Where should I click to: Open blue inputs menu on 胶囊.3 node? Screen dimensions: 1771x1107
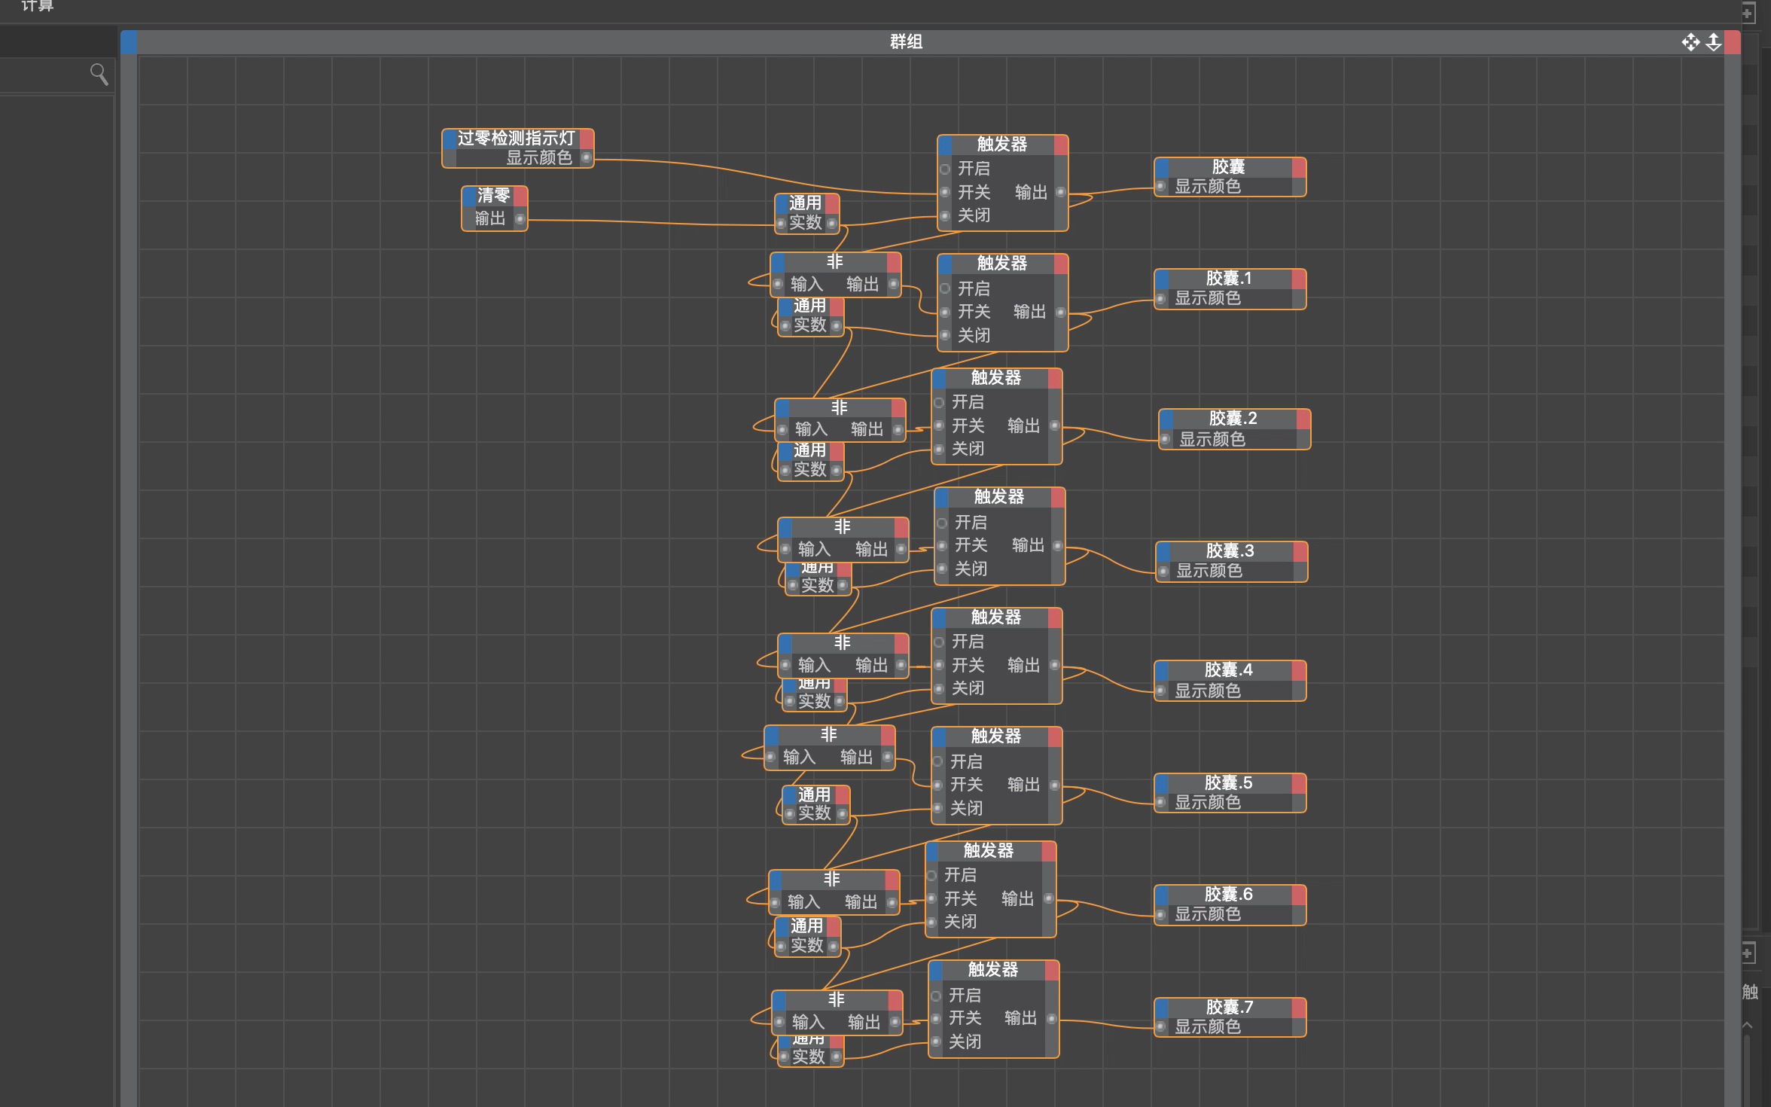coord(1163,551)
